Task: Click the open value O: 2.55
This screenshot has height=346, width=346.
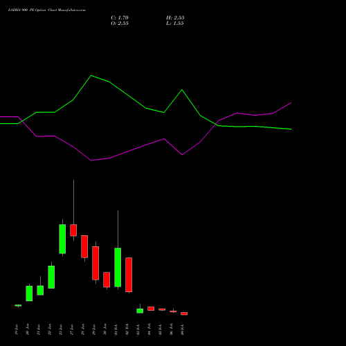Action: point(120,24)
